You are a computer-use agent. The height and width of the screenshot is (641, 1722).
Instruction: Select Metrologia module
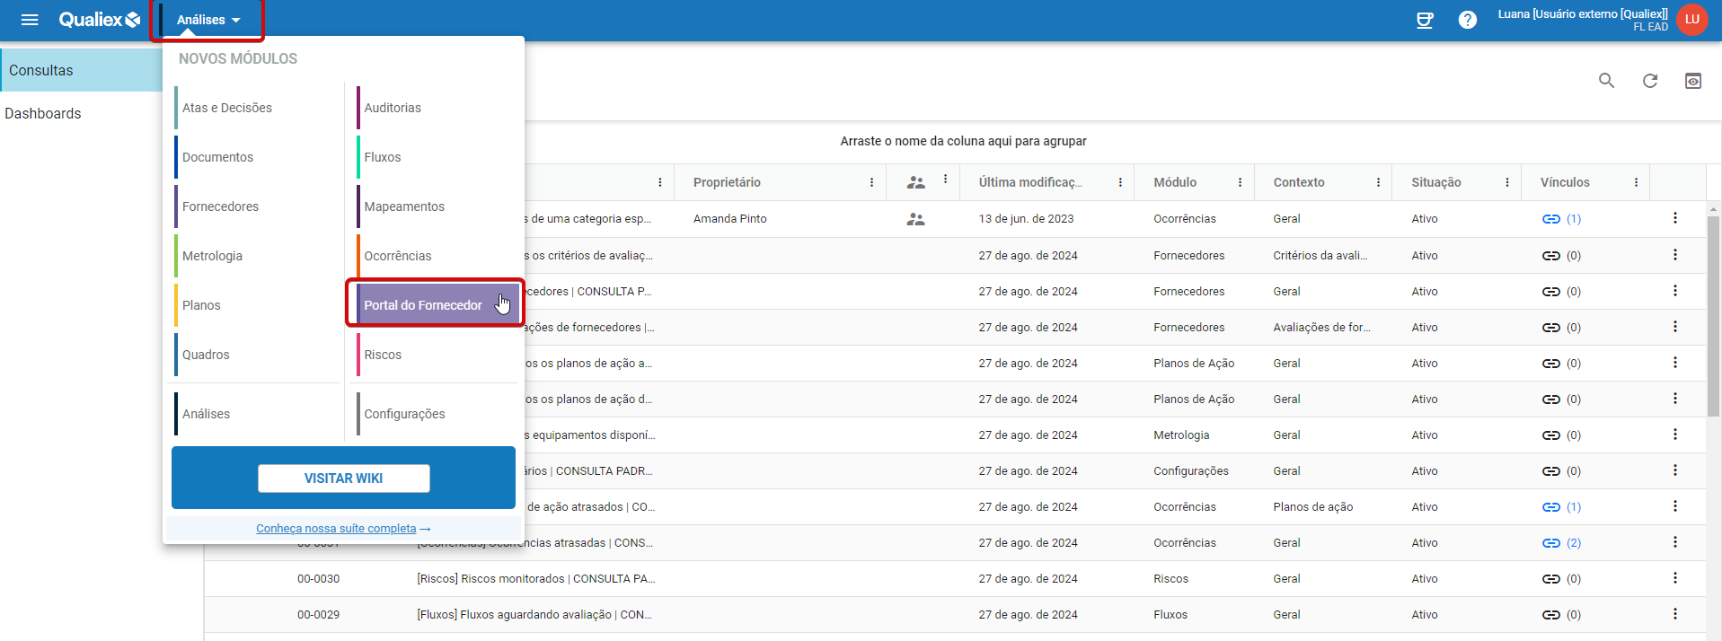(x=256, y=256)
